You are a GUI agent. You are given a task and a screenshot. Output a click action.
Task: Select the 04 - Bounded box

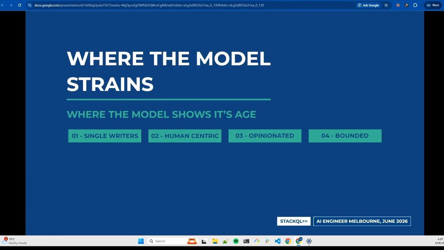coord(345,136)
